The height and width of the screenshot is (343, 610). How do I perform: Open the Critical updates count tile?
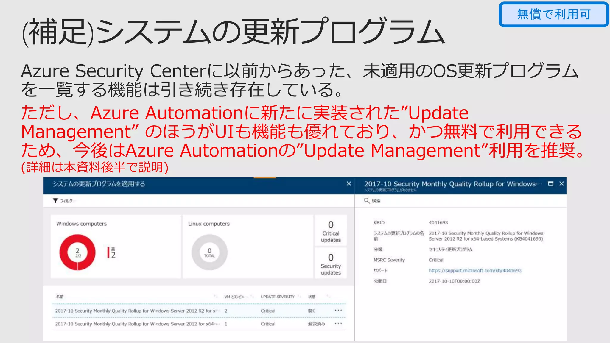331,231
